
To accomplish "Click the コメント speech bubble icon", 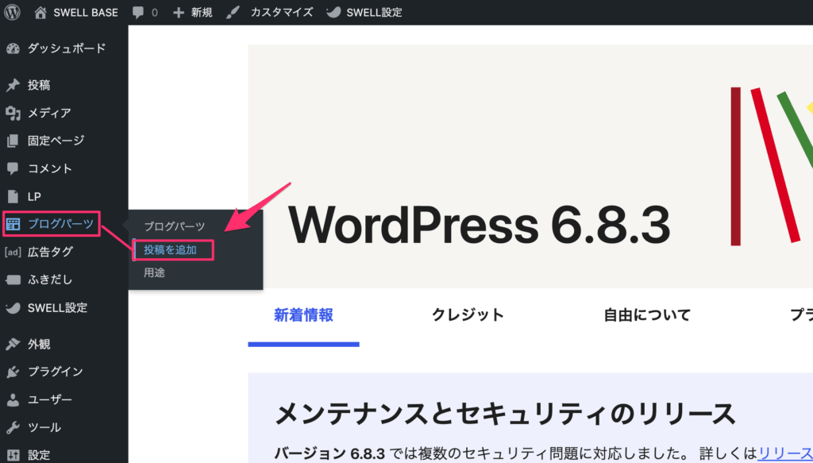I will [13, 168].
